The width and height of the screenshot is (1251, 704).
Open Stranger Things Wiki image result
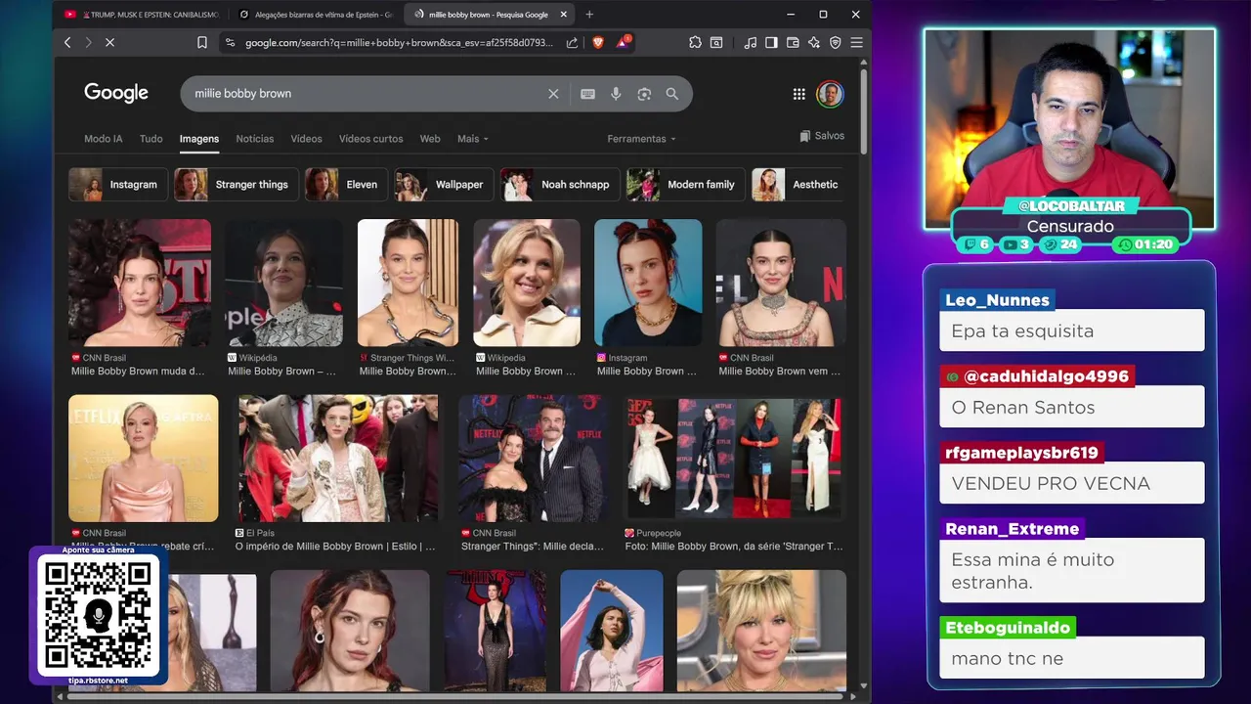(408, 283)
